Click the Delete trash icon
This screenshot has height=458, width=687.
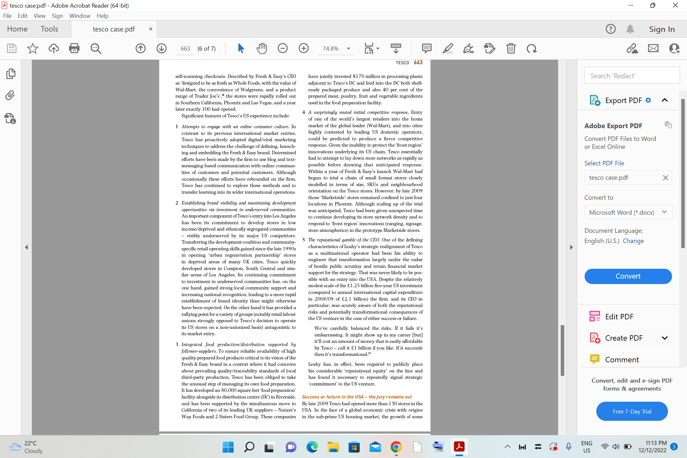click(511, 48)
